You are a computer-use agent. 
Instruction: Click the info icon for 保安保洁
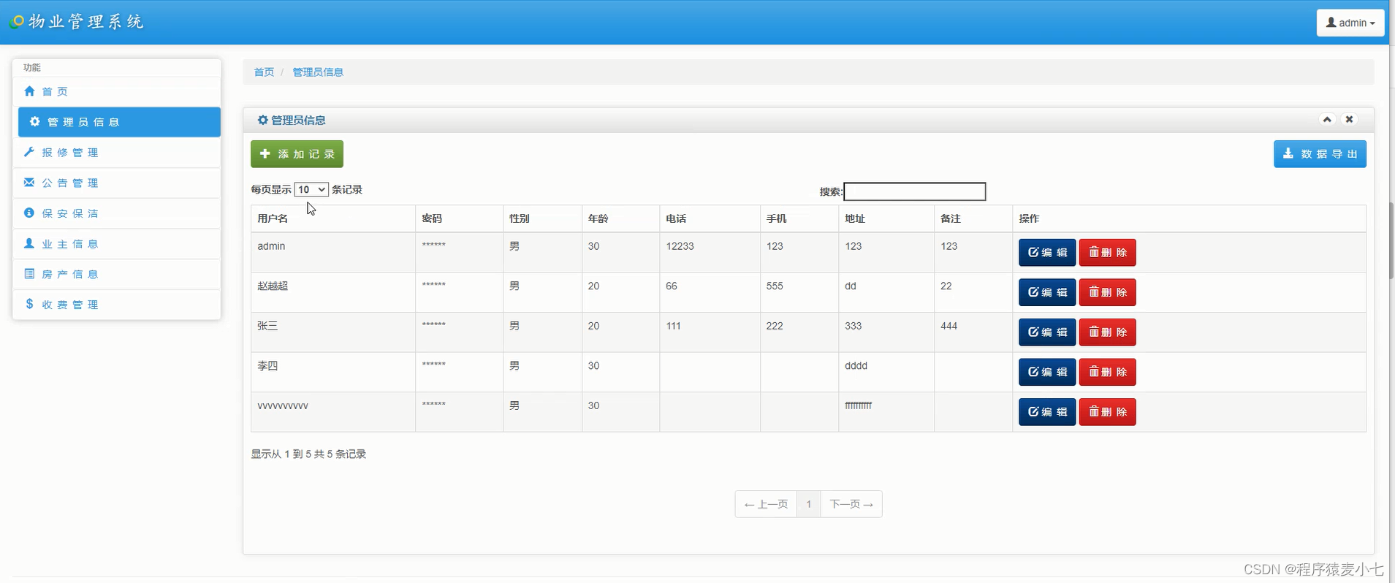tap(29, 213)
